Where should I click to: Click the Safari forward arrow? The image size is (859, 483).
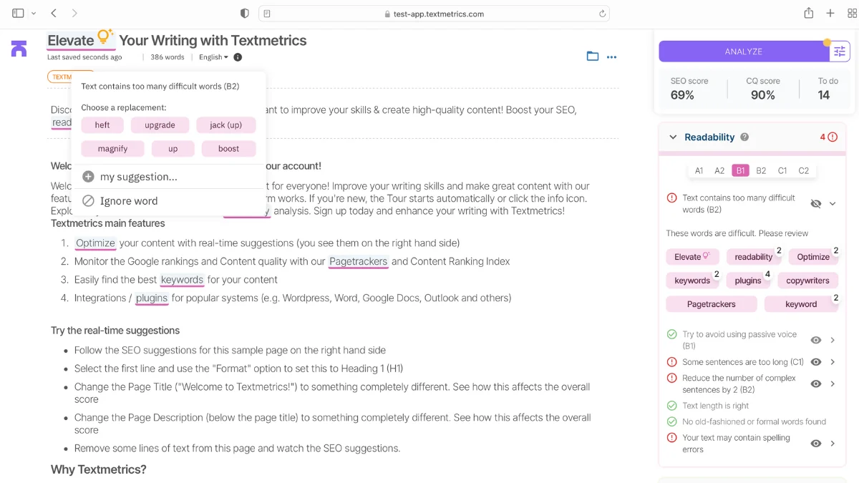pos(74,13)
